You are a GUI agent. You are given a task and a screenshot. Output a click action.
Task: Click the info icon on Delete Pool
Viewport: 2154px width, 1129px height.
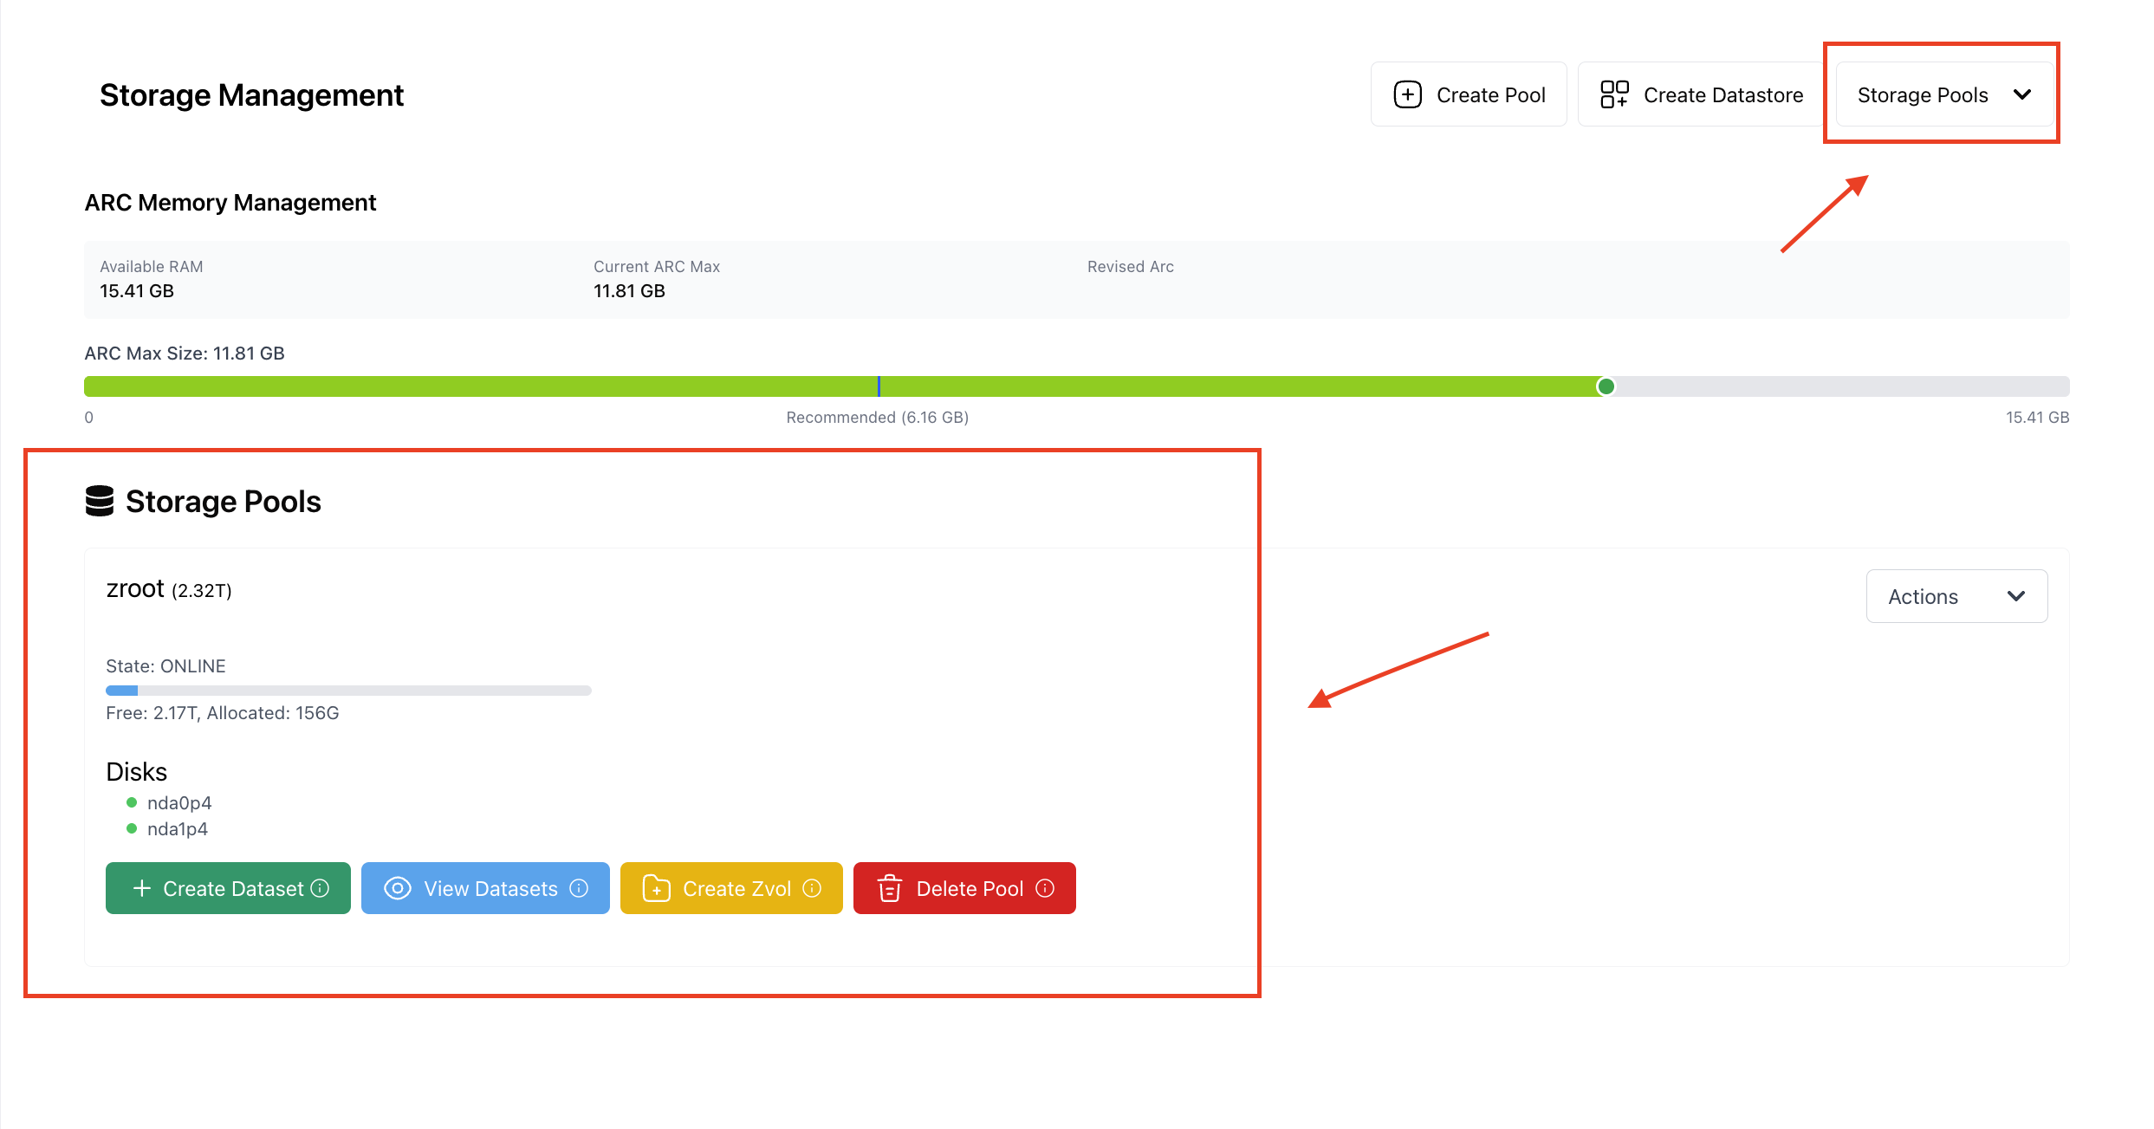(x=1045, y=888)
